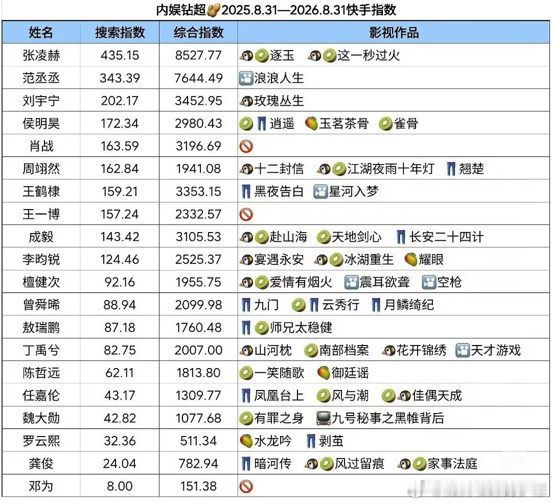Select the name 周翊然
This screenshot has height=503, width=552.
(41, 169)
